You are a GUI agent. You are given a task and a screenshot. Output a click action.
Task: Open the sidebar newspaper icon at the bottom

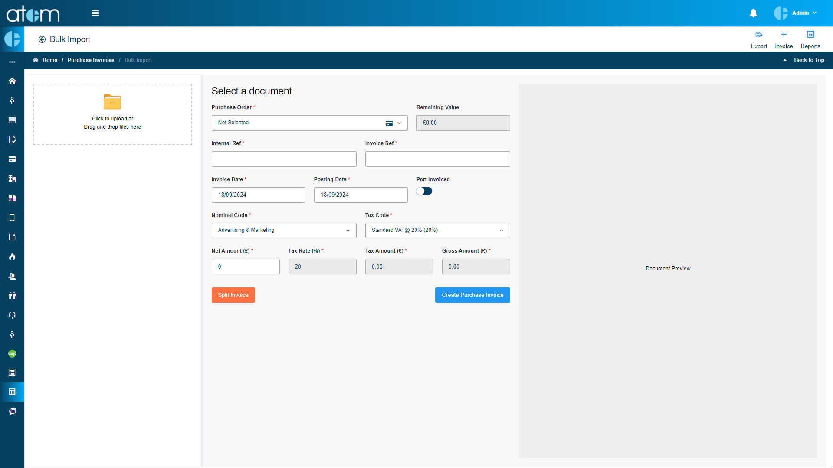12,411
